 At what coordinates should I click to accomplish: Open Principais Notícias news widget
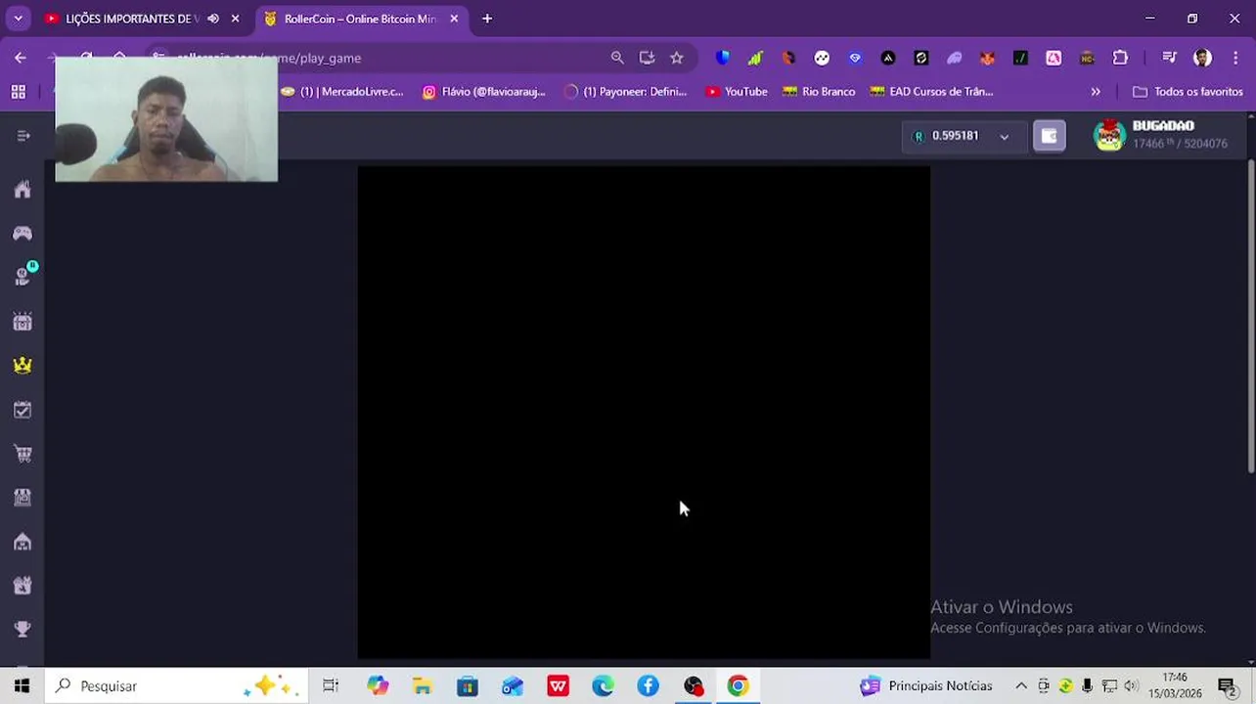click(926, 685)
